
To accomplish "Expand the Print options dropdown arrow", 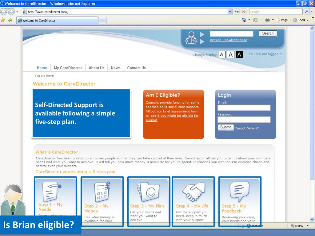I will [x=273, y=20].
